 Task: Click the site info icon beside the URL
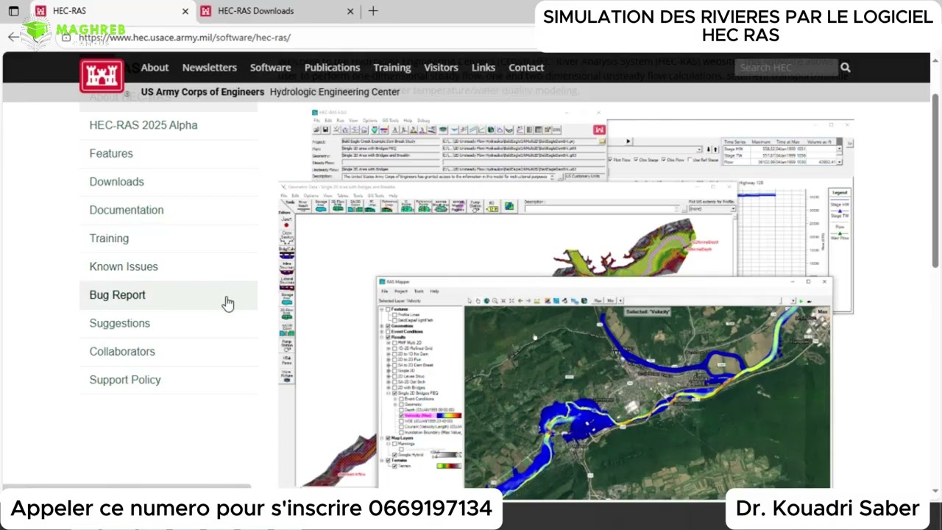(66, 37)
